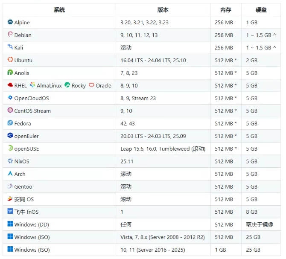The image size is (286, 259).
Task: Click the NixOS snowflake icon
Action: tap(10, 161)
